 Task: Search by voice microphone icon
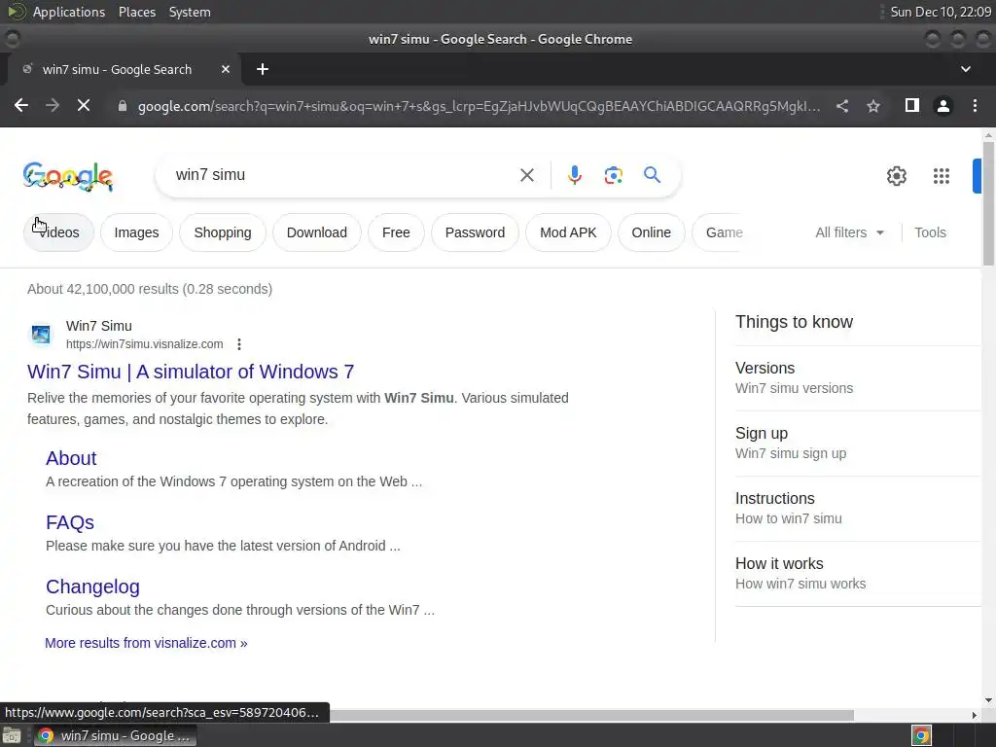pyautogui.click(x=574, y=175)
